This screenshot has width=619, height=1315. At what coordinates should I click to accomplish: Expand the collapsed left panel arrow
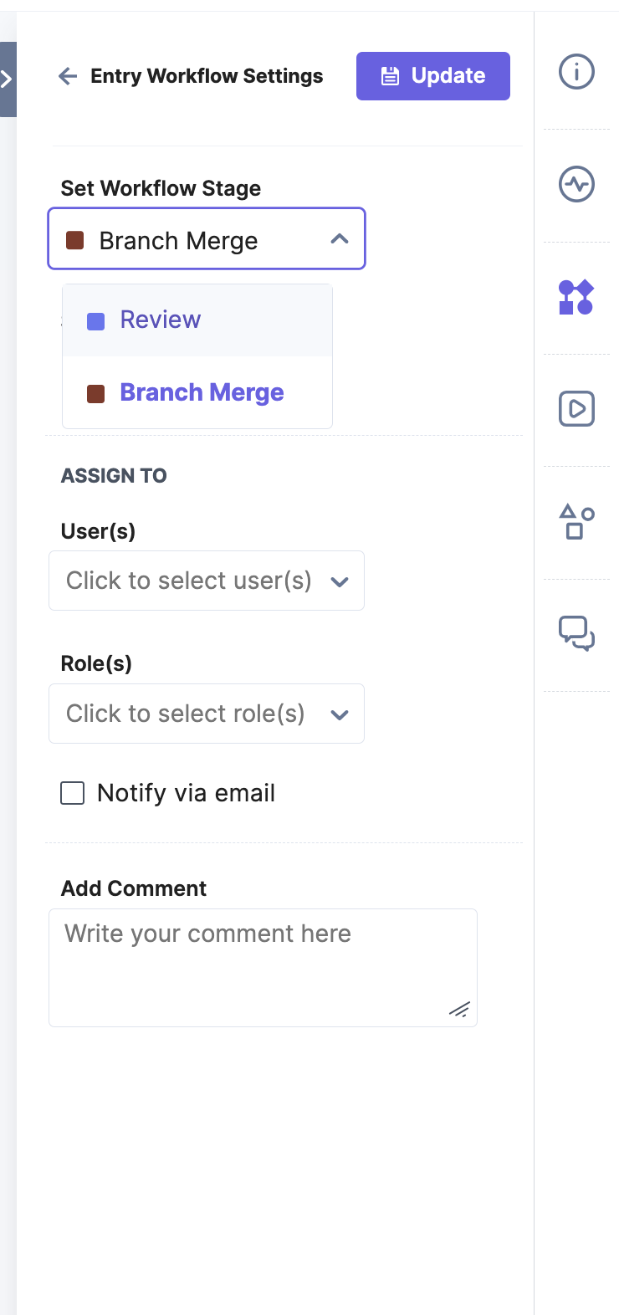(x=8, y=79)
